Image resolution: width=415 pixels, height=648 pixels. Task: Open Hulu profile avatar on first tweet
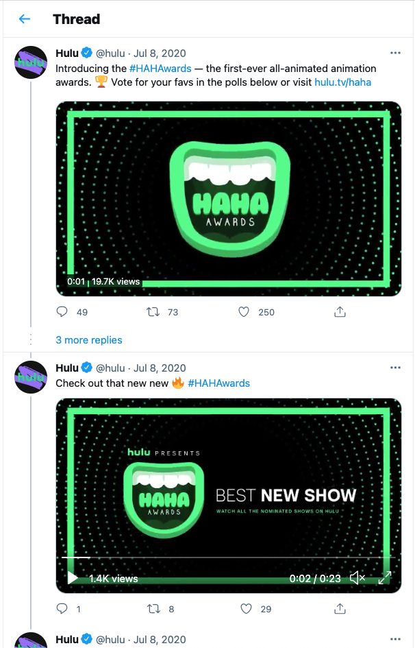click(x=31, y=62)
